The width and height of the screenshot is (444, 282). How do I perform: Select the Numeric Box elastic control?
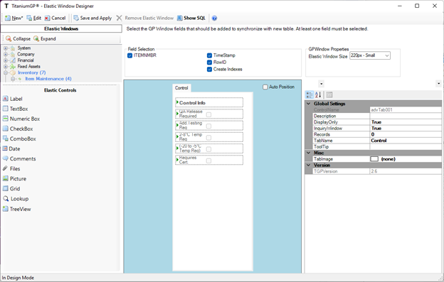(21, 119)
